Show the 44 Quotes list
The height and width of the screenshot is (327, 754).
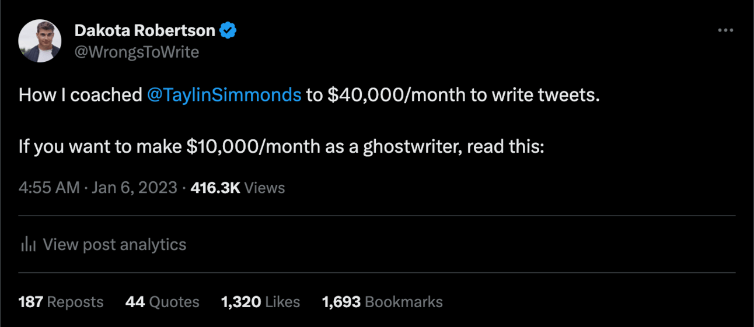[x=162, y=302]
